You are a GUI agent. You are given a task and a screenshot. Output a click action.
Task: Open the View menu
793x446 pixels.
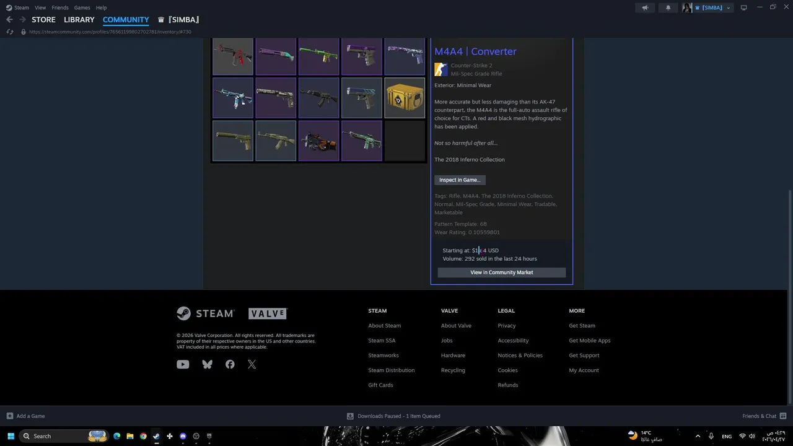[40, 7]
